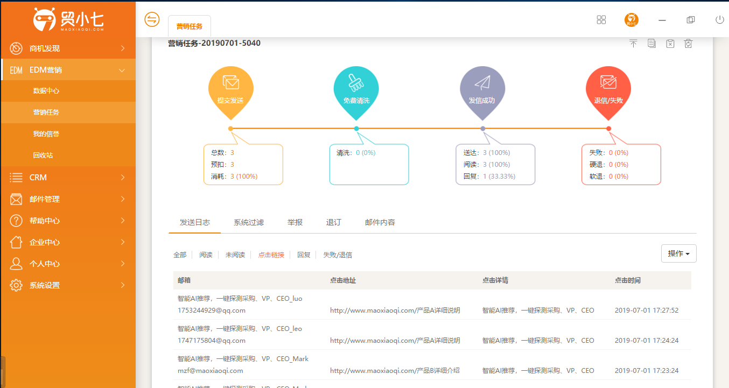The height and width of the screenshot is (388, 729).
Task: Click email mzf@maoxiaoqi.com
Action: [211, 371]
